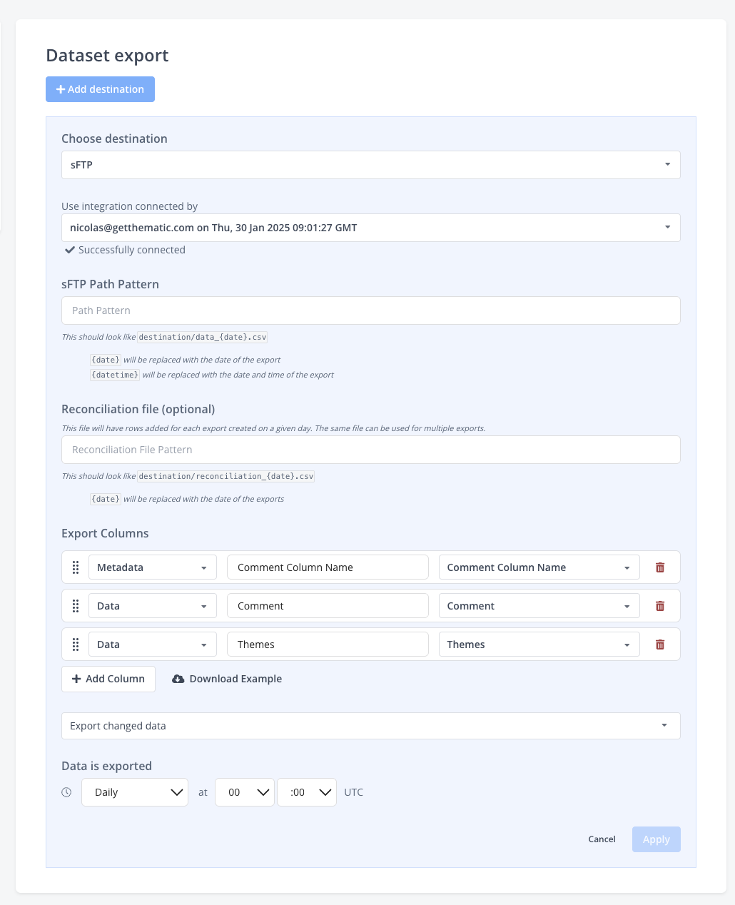The height and width of the screenshot is (905, 735).
Task: Remove the Themes export column
Action: (x=660, y=644)
